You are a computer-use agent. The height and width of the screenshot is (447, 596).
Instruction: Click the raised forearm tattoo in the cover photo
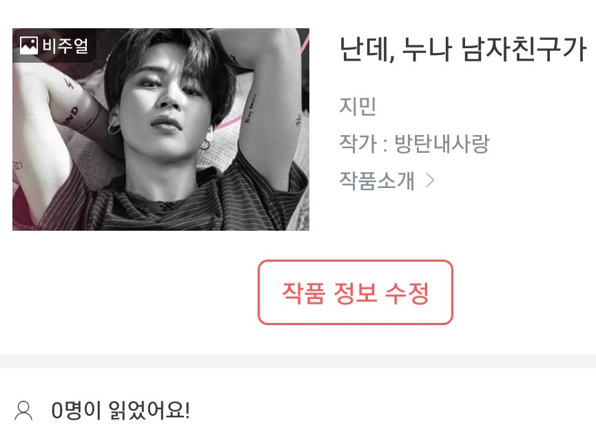[x=251, y=109]
